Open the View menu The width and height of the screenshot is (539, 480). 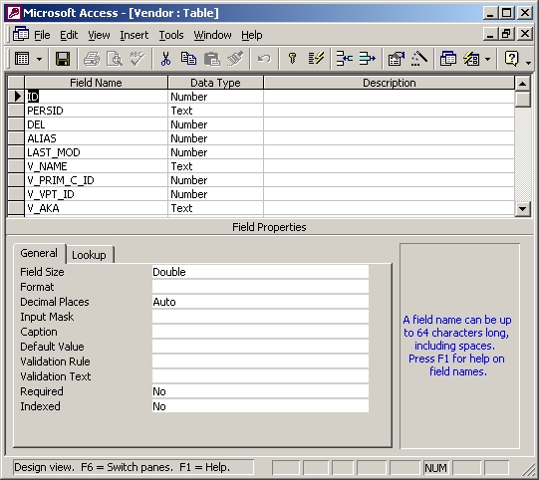pos(99,35)
